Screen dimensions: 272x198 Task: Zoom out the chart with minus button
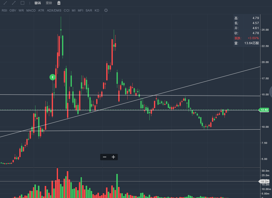[104, 157]
